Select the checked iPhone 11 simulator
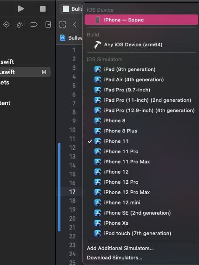This screenshot has height=265, width=199. 141,141
